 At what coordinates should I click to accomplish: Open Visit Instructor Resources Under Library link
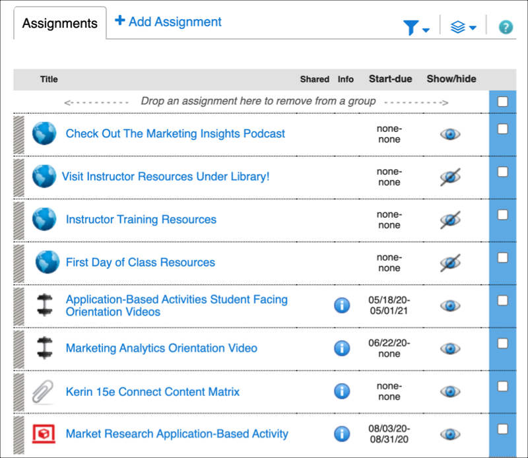click(x=166, y=176)
